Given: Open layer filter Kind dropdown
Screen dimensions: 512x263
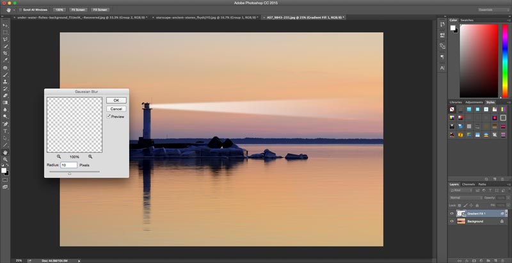Looking at the screenshot, I should 461,190.
